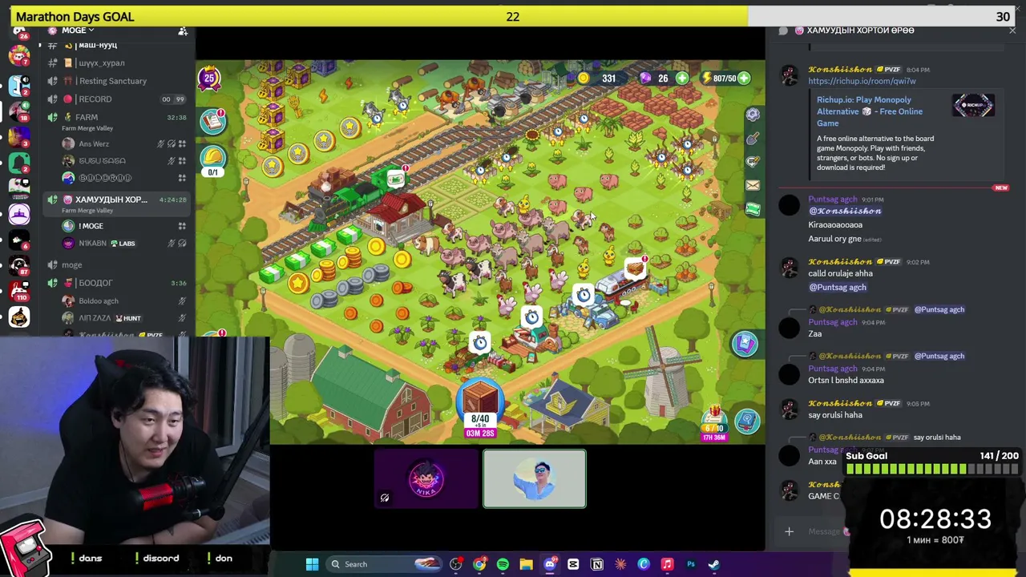Click the Richup embed thumbnail image
Viewport: 1026px width, 577px height.
pos(973,105)
